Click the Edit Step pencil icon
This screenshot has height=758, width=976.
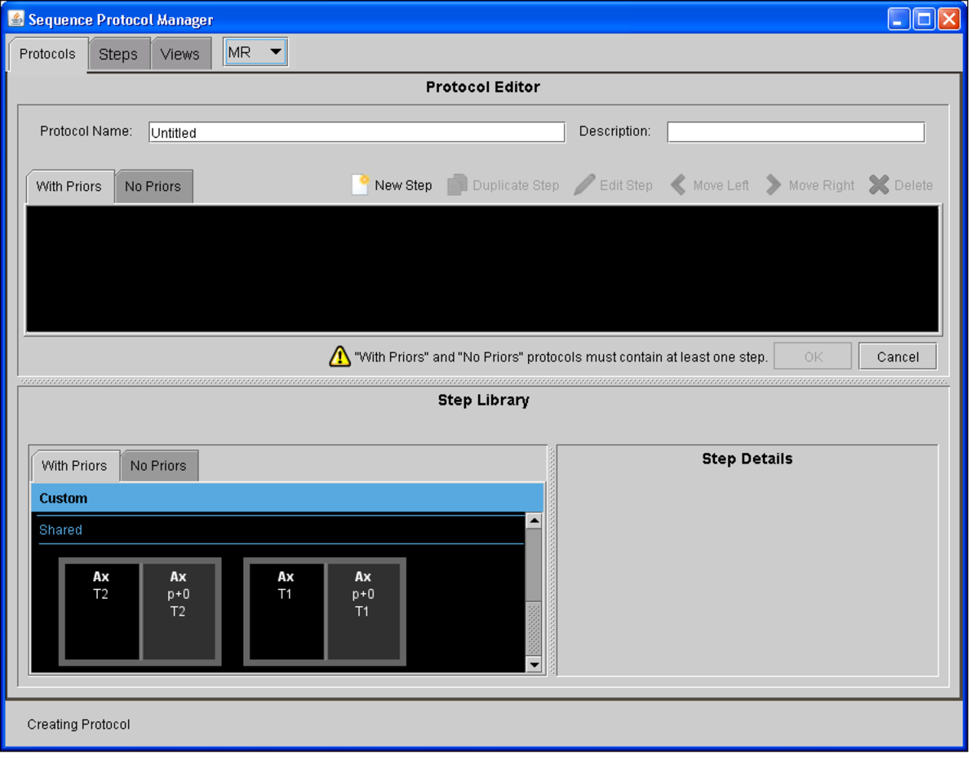[584, 185]
